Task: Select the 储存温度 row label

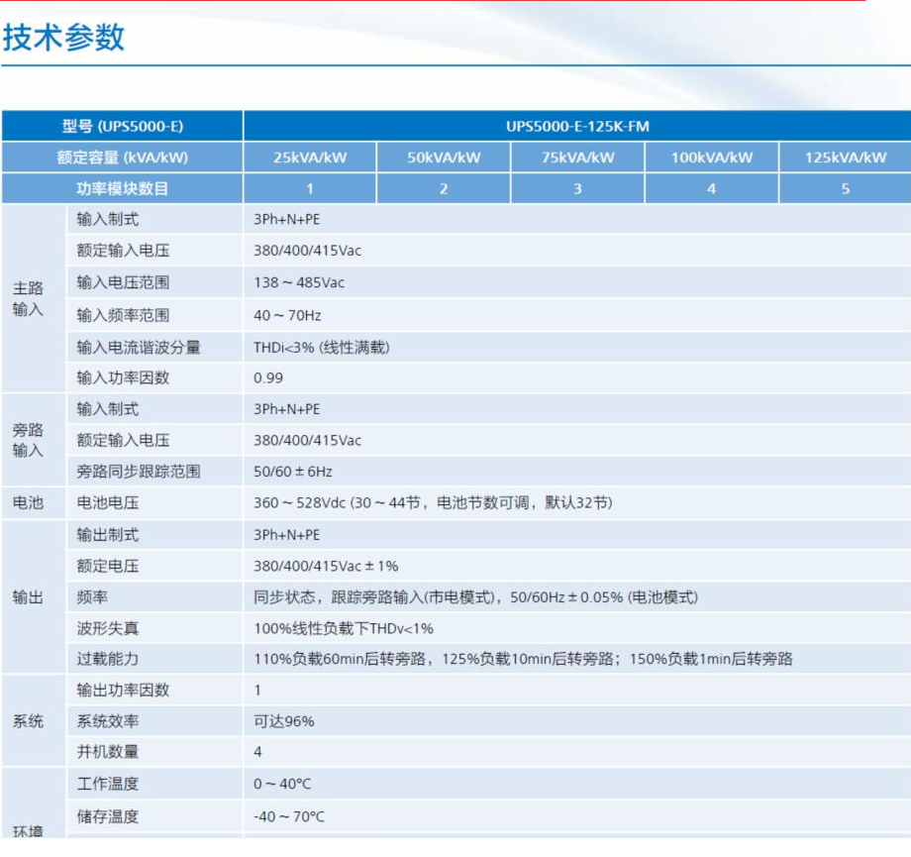Action: [x=108, y=817]
